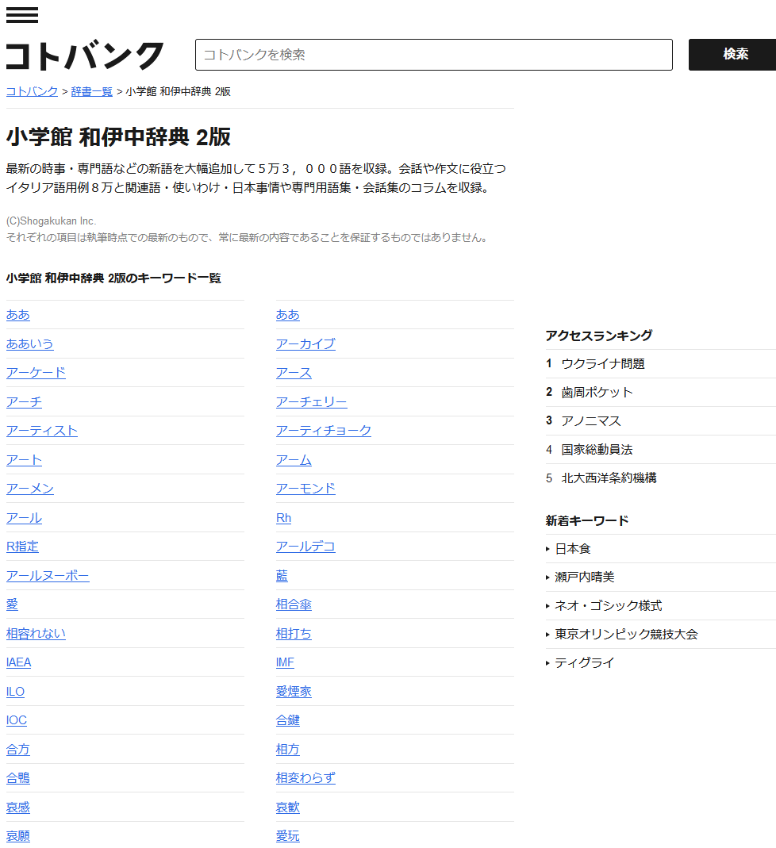The image size is (776, 848).
Task: Focus the コトバンクを検索 search field
Action: tap(434, 55)
